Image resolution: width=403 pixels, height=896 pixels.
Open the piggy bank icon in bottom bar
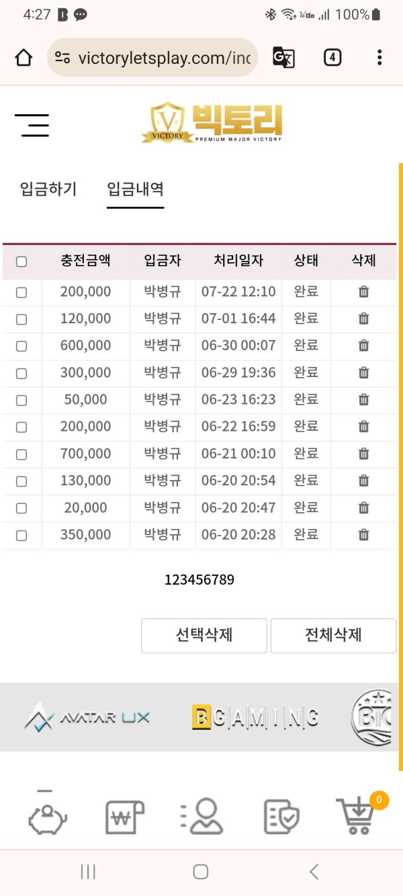pyautogui.click(x=47, y=815)
